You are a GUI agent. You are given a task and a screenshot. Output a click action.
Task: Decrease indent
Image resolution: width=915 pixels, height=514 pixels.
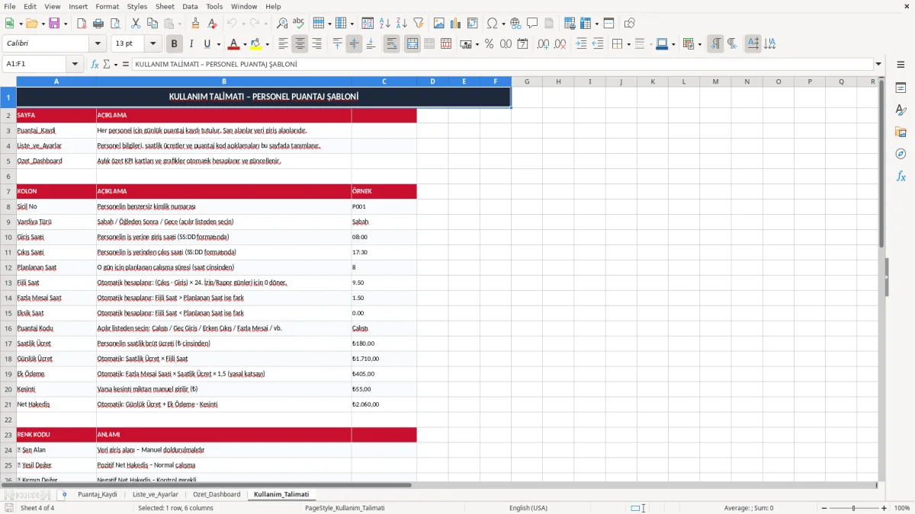[x=598, y=44]
